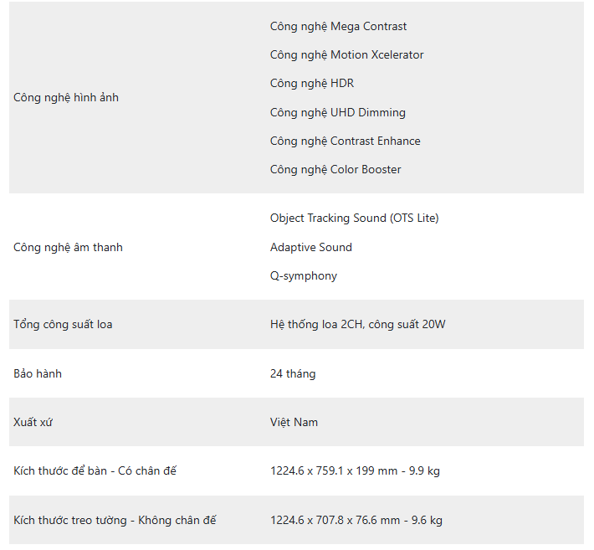Click the "Q-symphony" entry

(303, 276)
